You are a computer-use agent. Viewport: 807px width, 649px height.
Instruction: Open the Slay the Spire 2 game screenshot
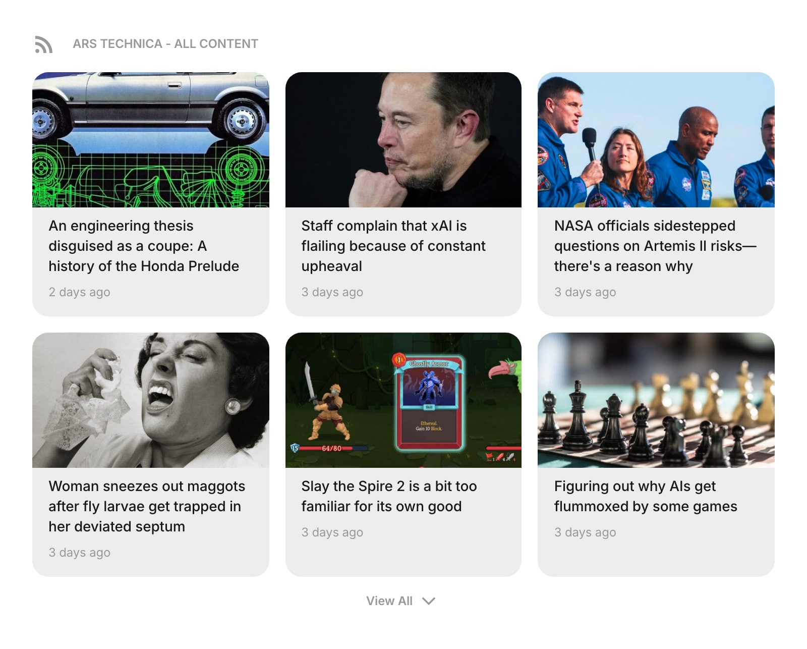pos(403,400)
